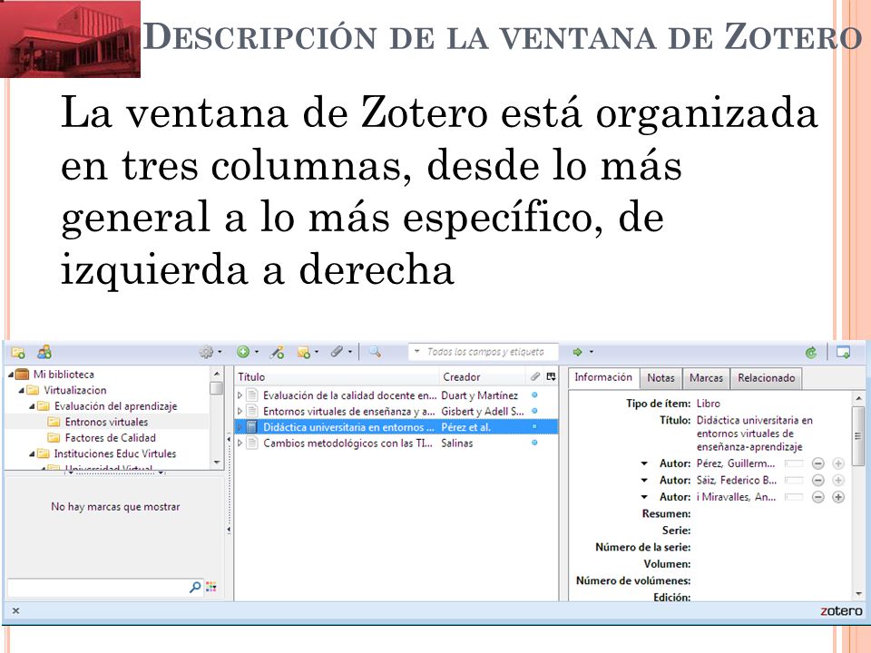
Task: Click the zotero logo in status bar
Action: (x=841, y=610)
